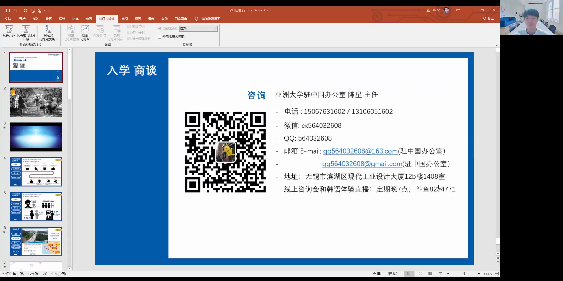Click the zoom slider handle
563x281 pixels.
click(x=464, y=274)
